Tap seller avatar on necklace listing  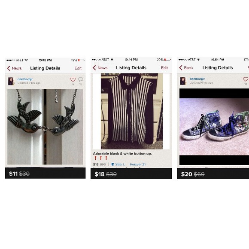[11, 81]
